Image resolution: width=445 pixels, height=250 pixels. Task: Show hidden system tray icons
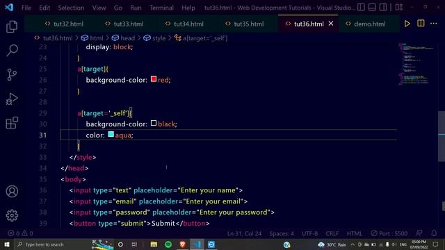pyautogui.click(x=353, y=244)
